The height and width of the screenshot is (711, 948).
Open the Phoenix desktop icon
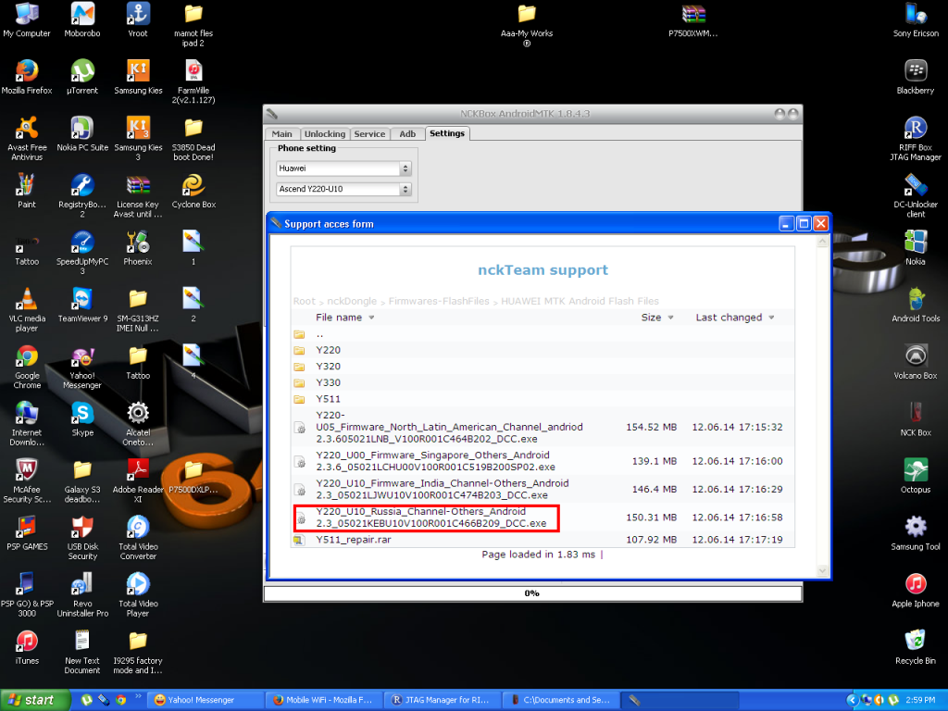[137, 243]
